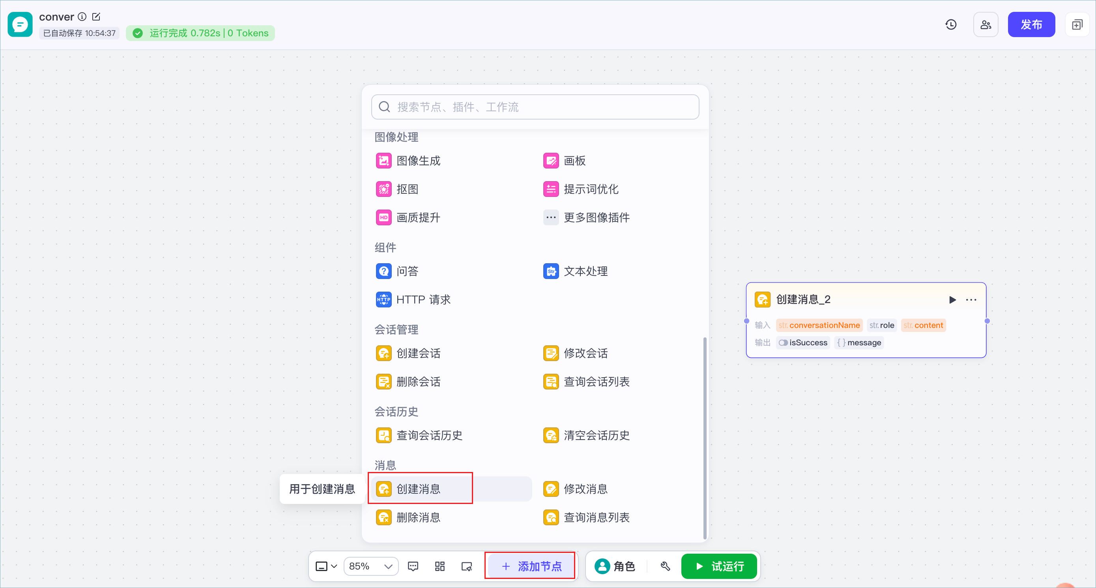
Task: Click the node list scrollbar
Action: click(705, 438)
